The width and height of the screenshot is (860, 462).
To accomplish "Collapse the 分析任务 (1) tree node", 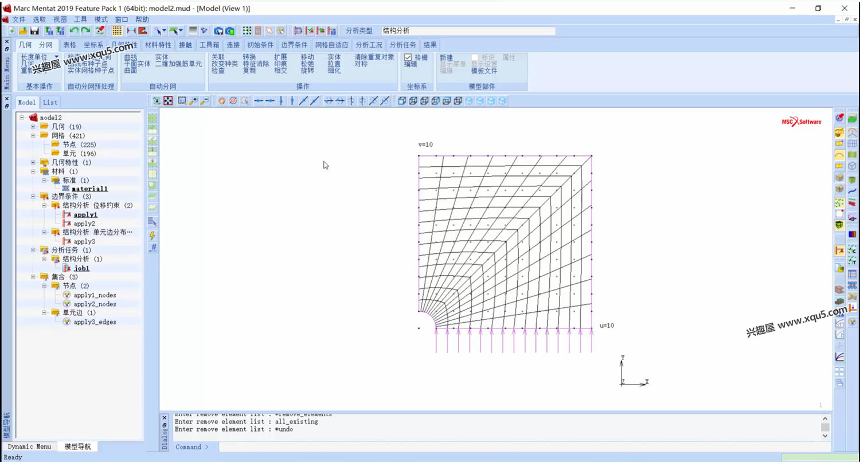I will pyautogui.click(x=33, y=250).
